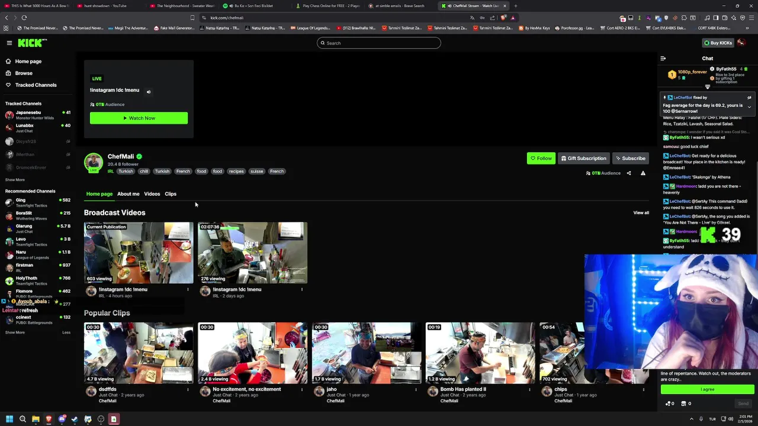
Task: Open the Brave wallet icon
Action: (x=725, y=18)
